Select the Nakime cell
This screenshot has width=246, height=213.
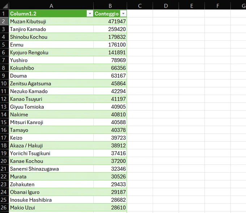point(51,114)
